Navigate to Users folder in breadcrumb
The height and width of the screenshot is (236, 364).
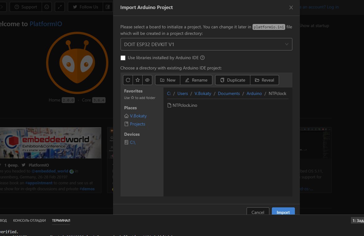point(182,93)
